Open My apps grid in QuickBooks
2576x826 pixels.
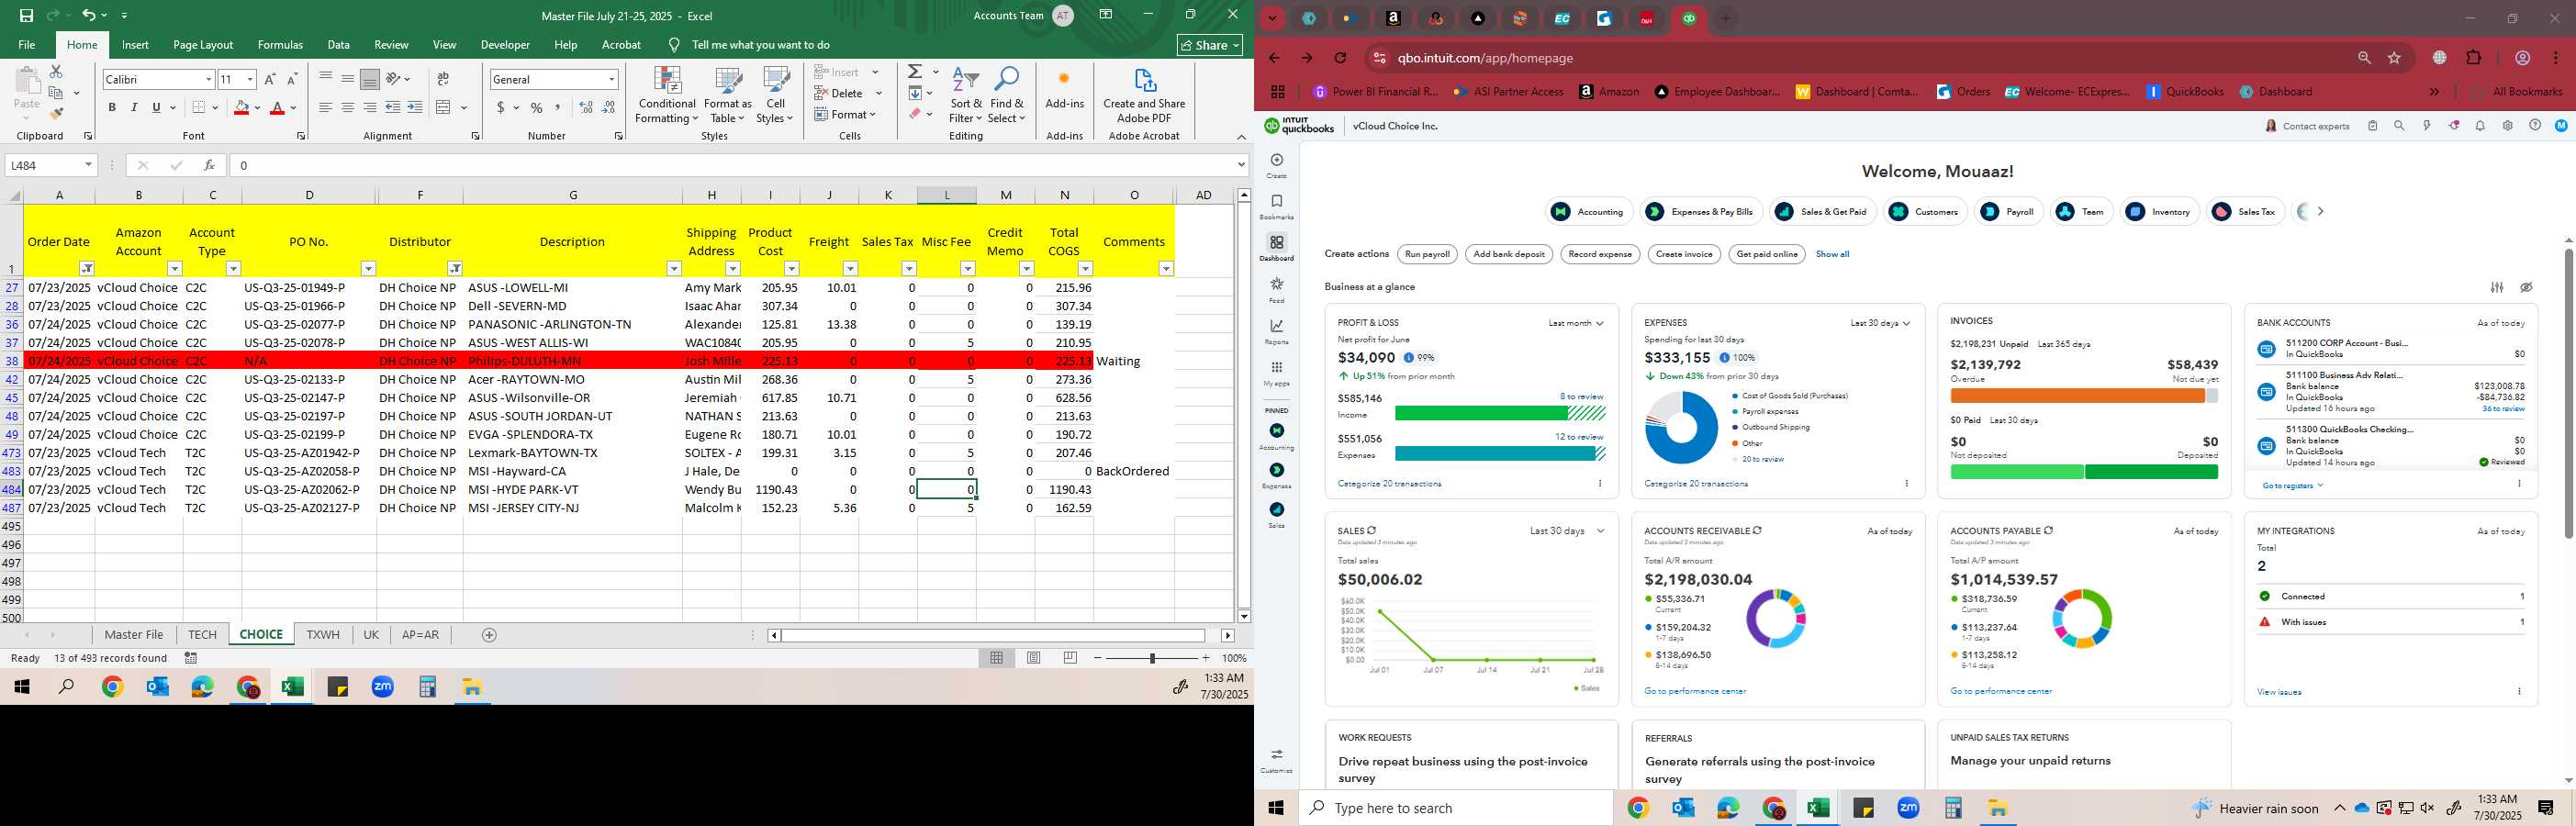[x=1277, y=373]
